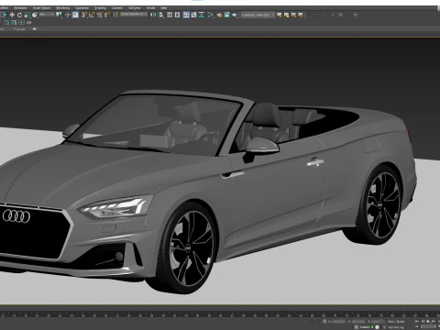The height and width of the screenshot is (330, 440).
Task: Switch to the Populate ribbon tab
Action: 20,29
